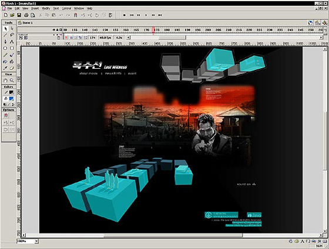Toggle Snap to Objects magnet in toolbar
This screenshot has width=329, height=249.
[76, 15]
